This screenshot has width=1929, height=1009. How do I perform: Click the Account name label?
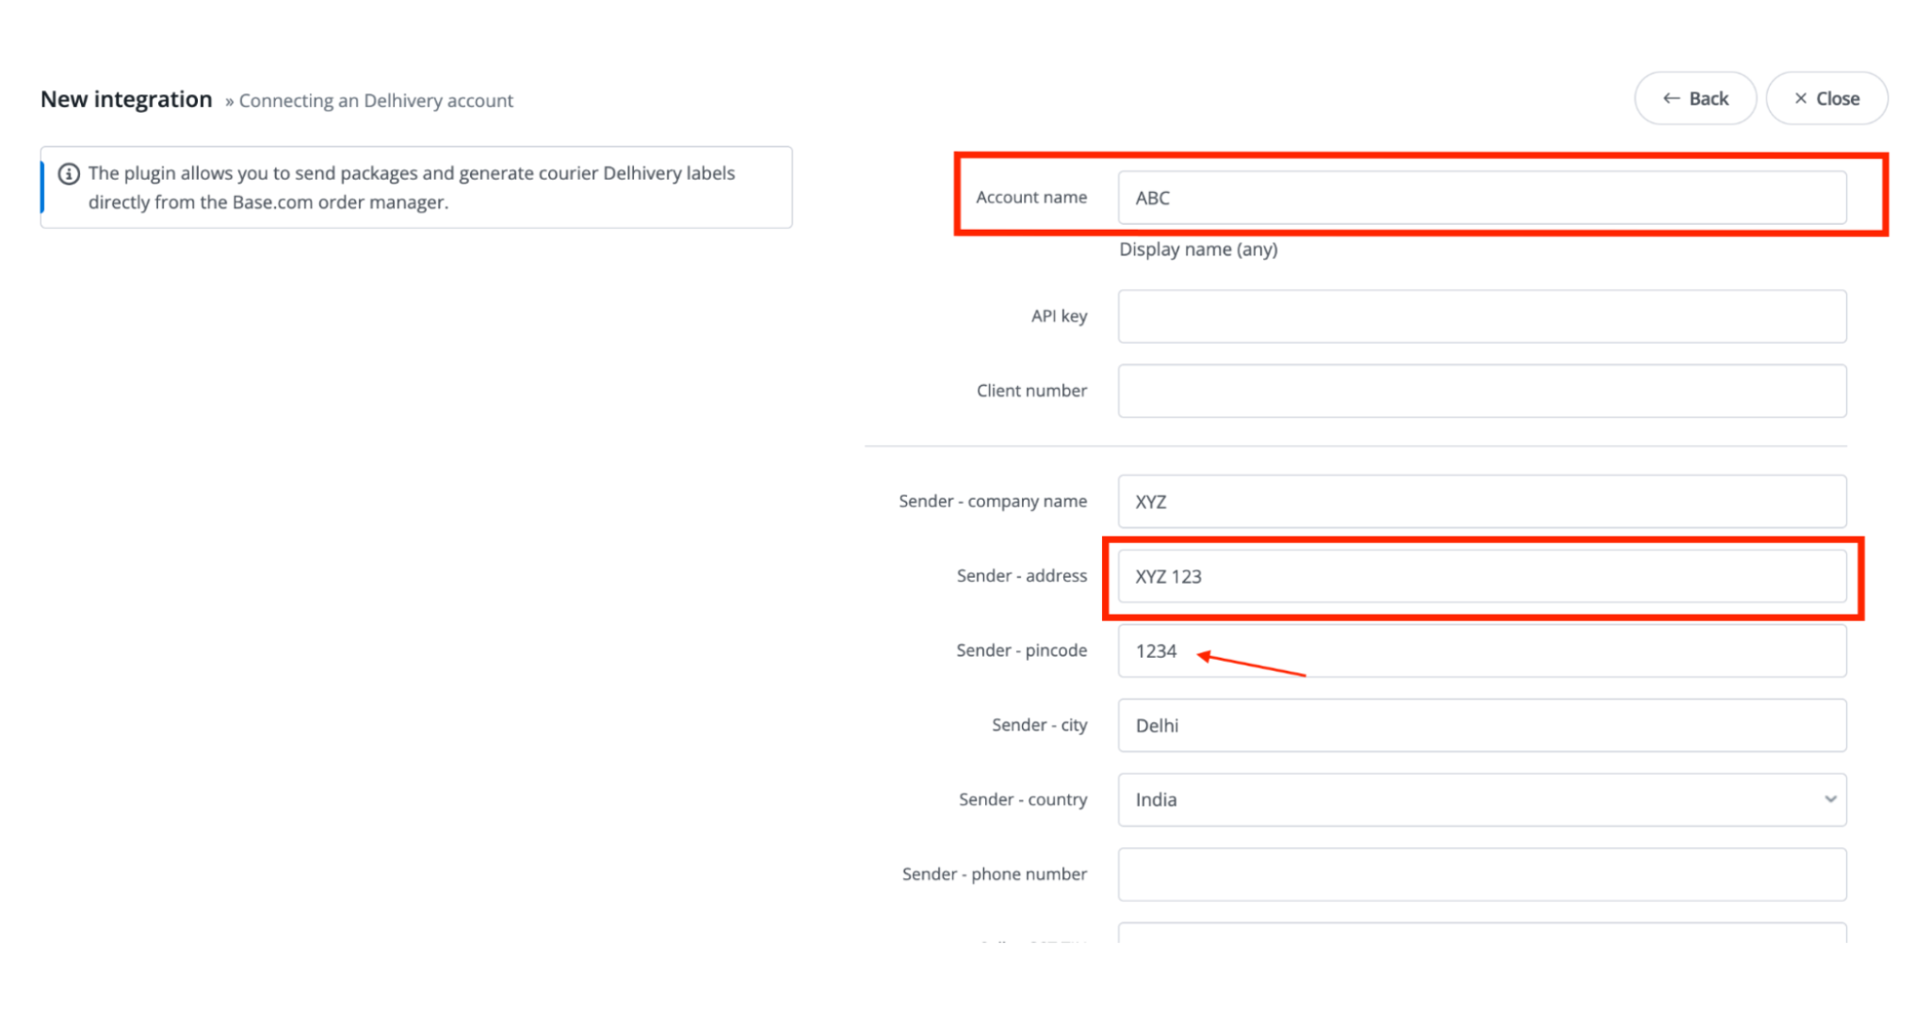1030,198
